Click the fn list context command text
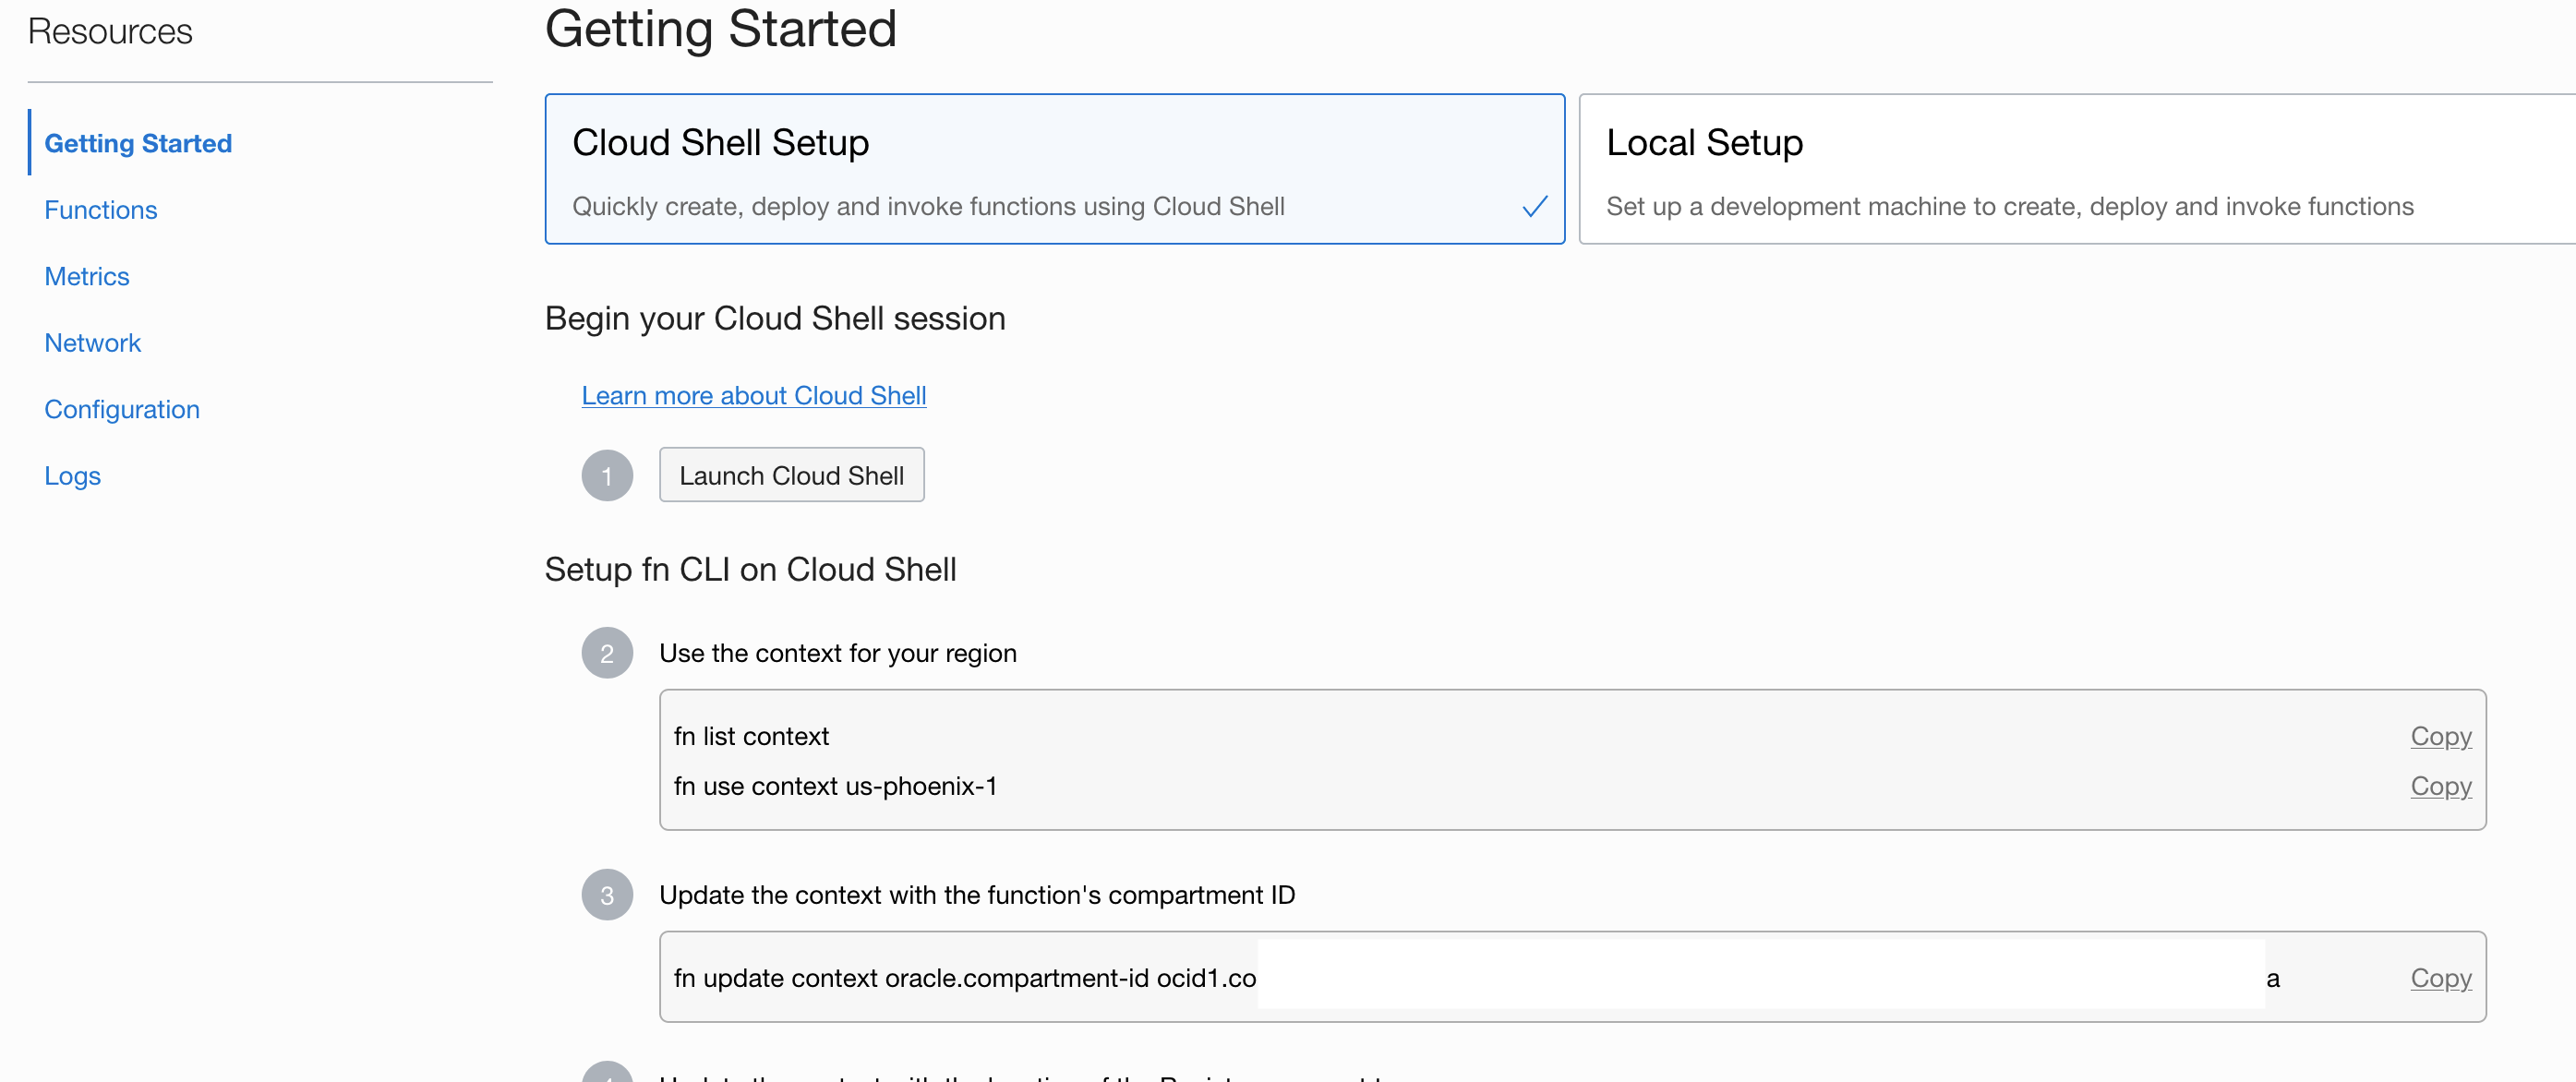Image resolution: width=2576 pixels, height=1082 pixels. [751, 736]
